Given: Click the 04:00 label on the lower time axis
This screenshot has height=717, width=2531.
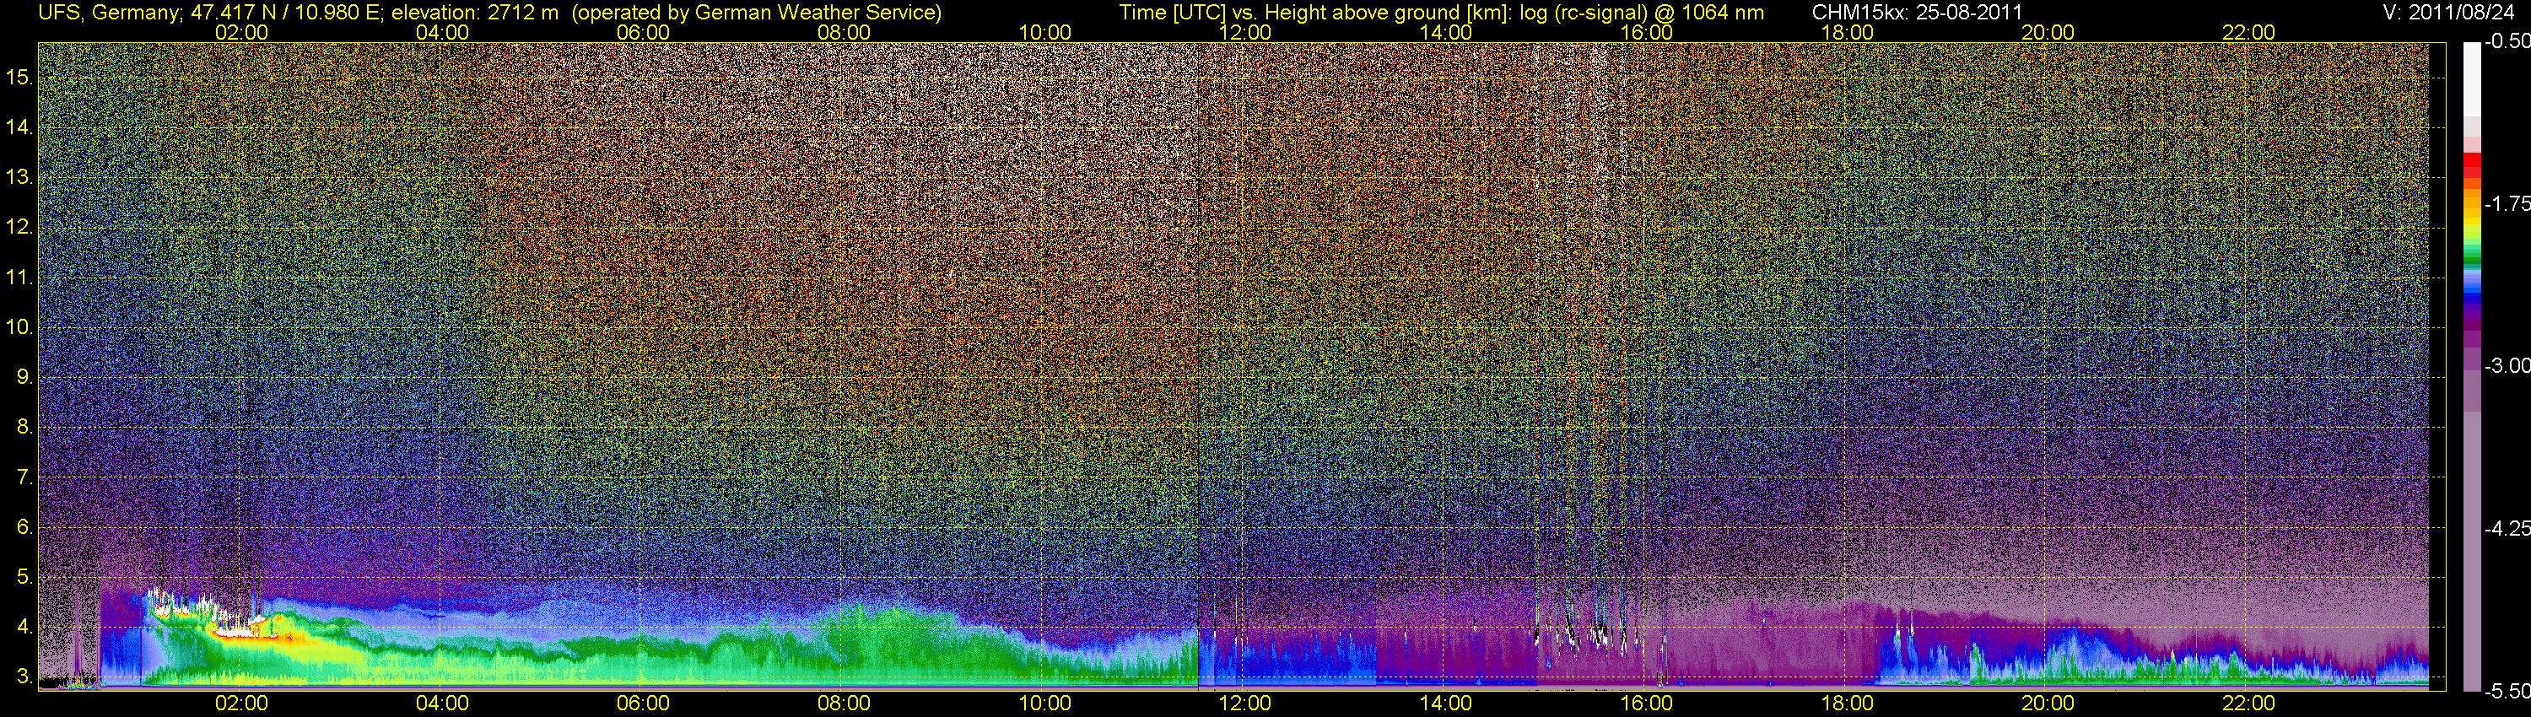Looking at the screenshot, I should coord(442,704).
